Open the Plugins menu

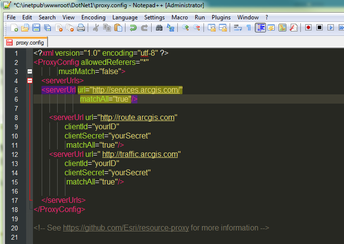[x=221, y=17]
